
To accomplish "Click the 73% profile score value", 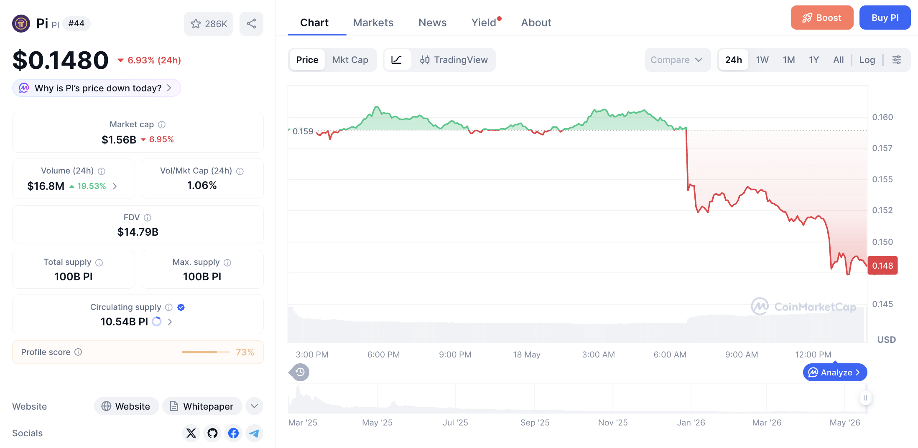I will click(x=245, y=352).
